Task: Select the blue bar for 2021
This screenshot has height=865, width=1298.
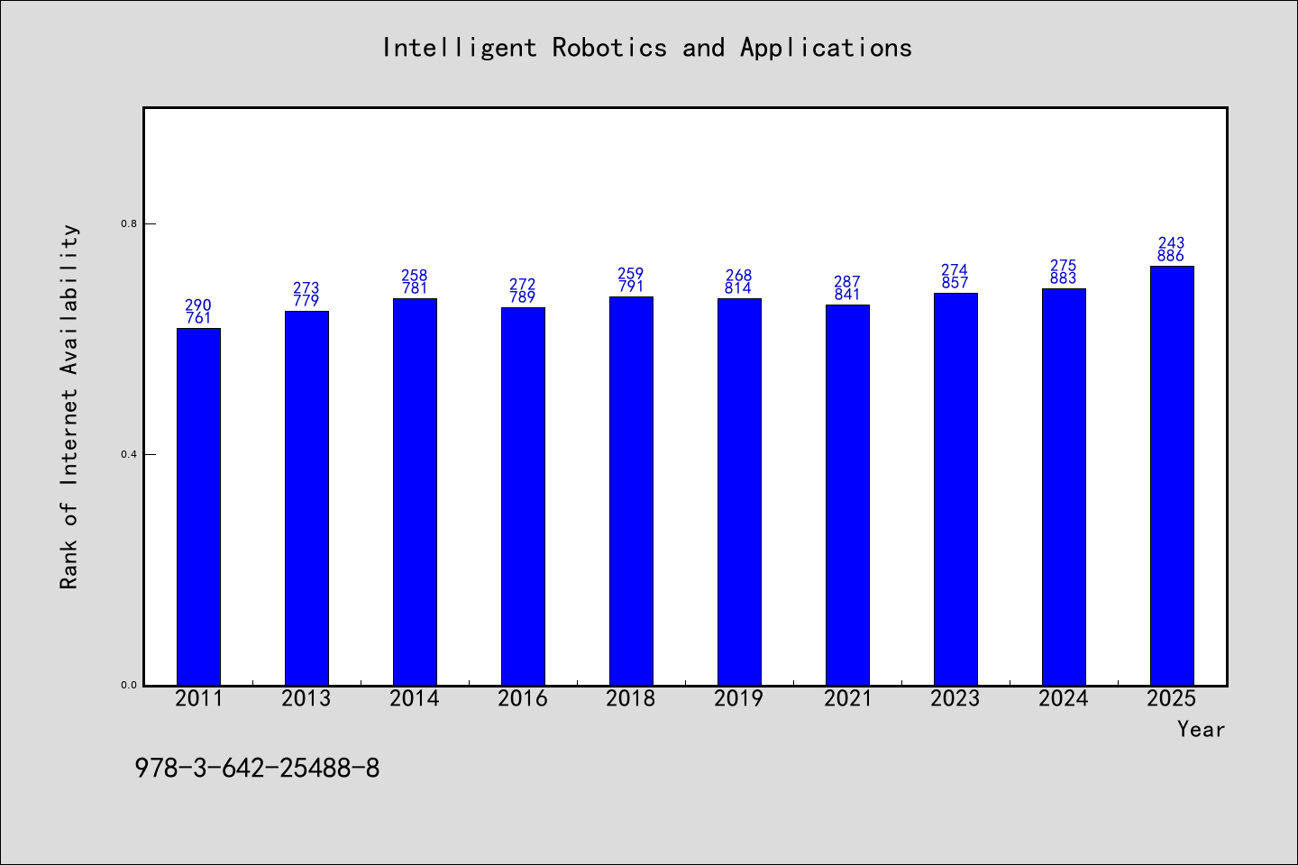Action: tap(847, 495)
